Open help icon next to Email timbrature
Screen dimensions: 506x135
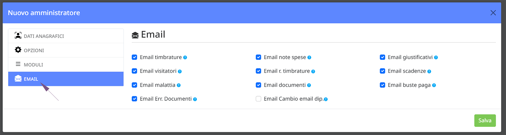[185, 57]
